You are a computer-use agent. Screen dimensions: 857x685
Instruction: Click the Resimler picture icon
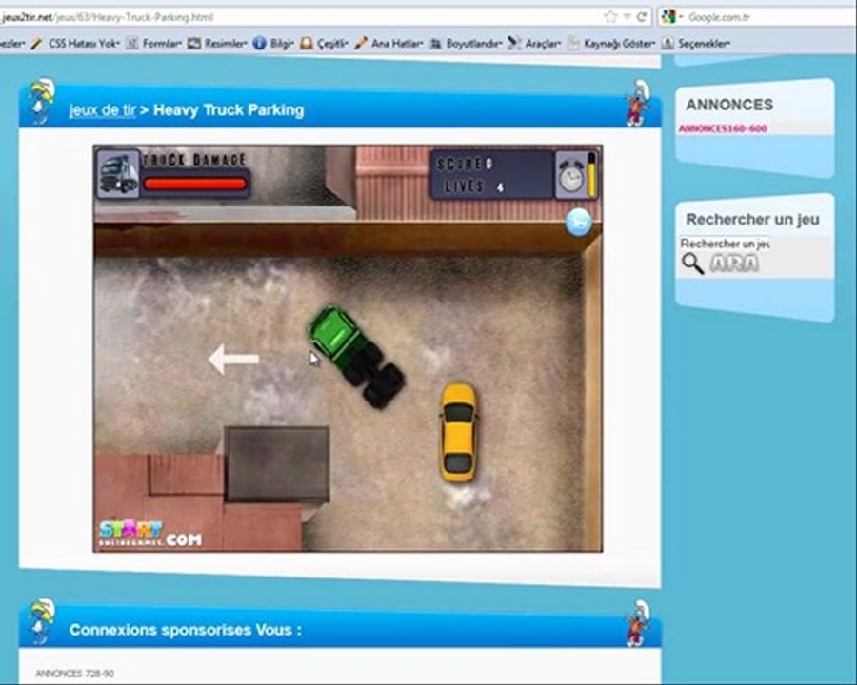[x=194, y=43]
